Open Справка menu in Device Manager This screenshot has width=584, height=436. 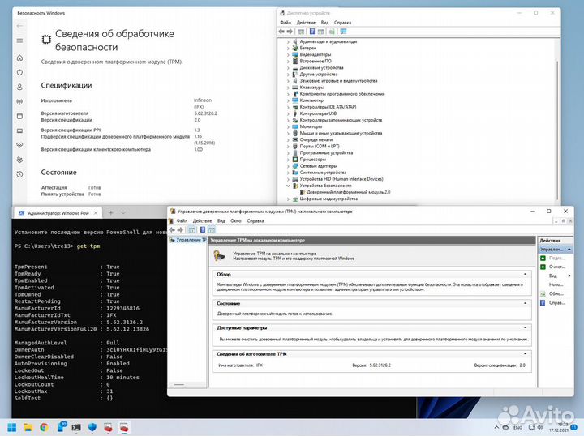[342, 23]
